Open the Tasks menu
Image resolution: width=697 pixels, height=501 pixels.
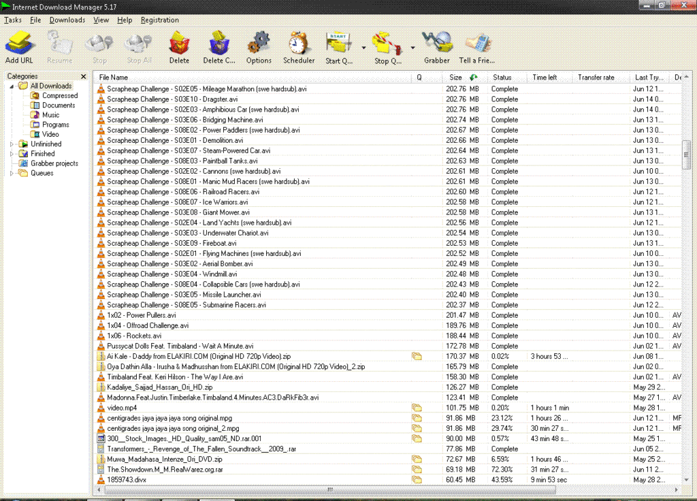pyautogui.click(x=13, y=20)
